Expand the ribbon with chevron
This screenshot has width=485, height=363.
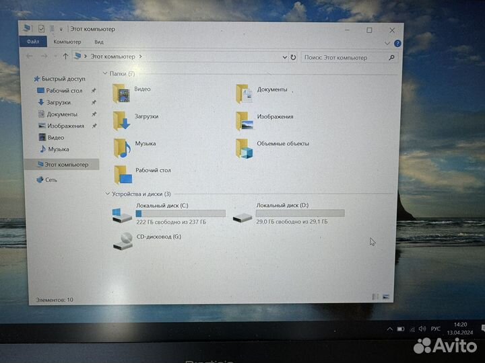click(x=387, y=43)
